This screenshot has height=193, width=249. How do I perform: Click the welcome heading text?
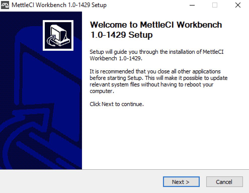156,30
